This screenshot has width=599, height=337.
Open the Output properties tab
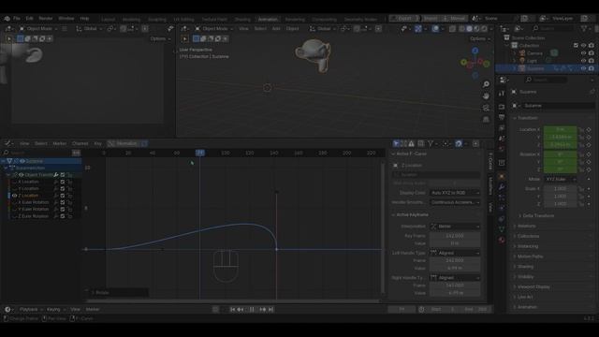click(502, 117)
